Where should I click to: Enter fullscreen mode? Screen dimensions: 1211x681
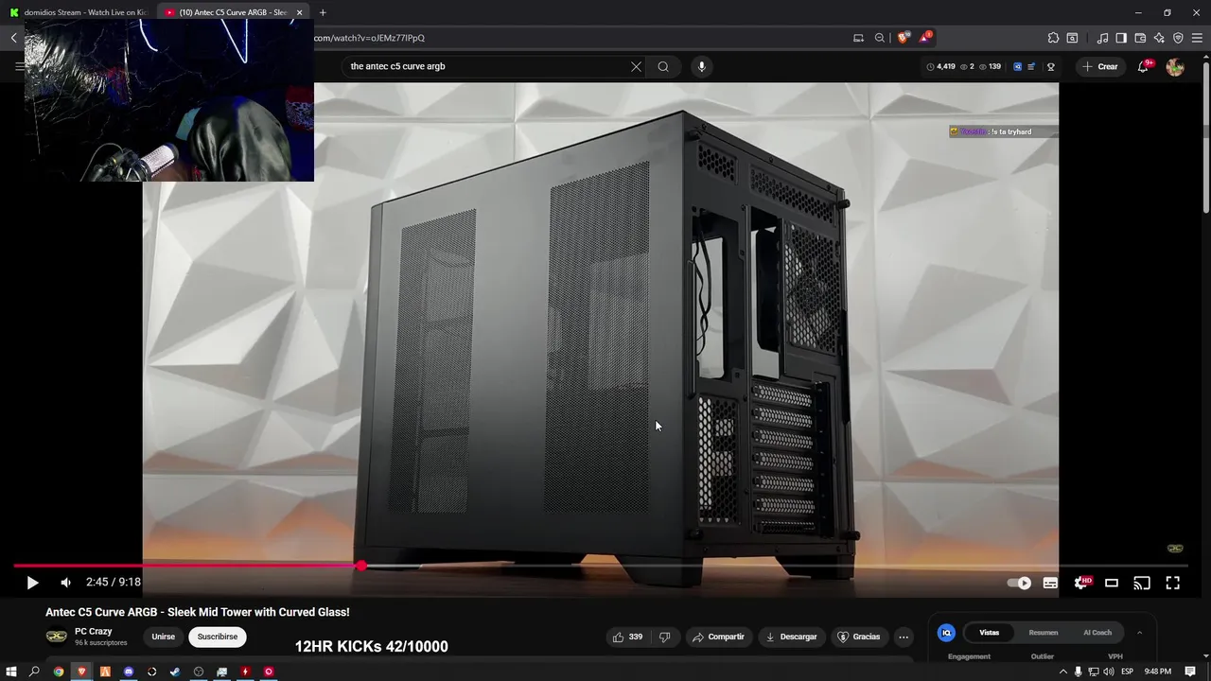coord(1172,583)
